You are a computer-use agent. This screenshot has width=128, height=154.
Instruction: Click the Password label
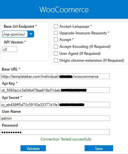10,125
